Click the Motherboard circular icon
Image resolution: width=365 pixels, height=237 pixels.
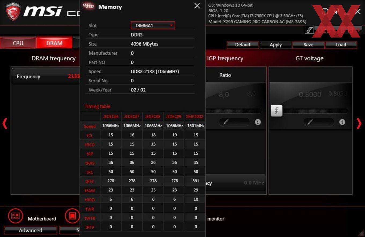coord(16,216)
